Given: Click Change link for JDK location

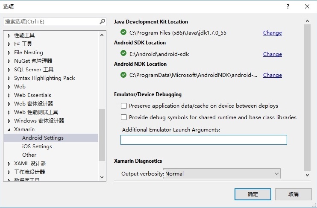Looking at the screenshot, I should [x=272, y=33].
